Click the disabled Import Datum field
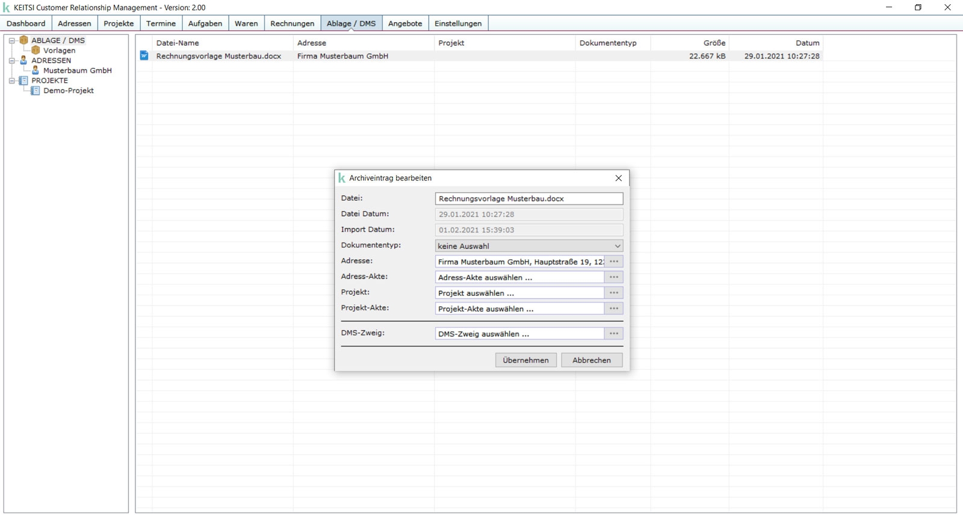Screen dimensions: 963x516 [529, 230]
